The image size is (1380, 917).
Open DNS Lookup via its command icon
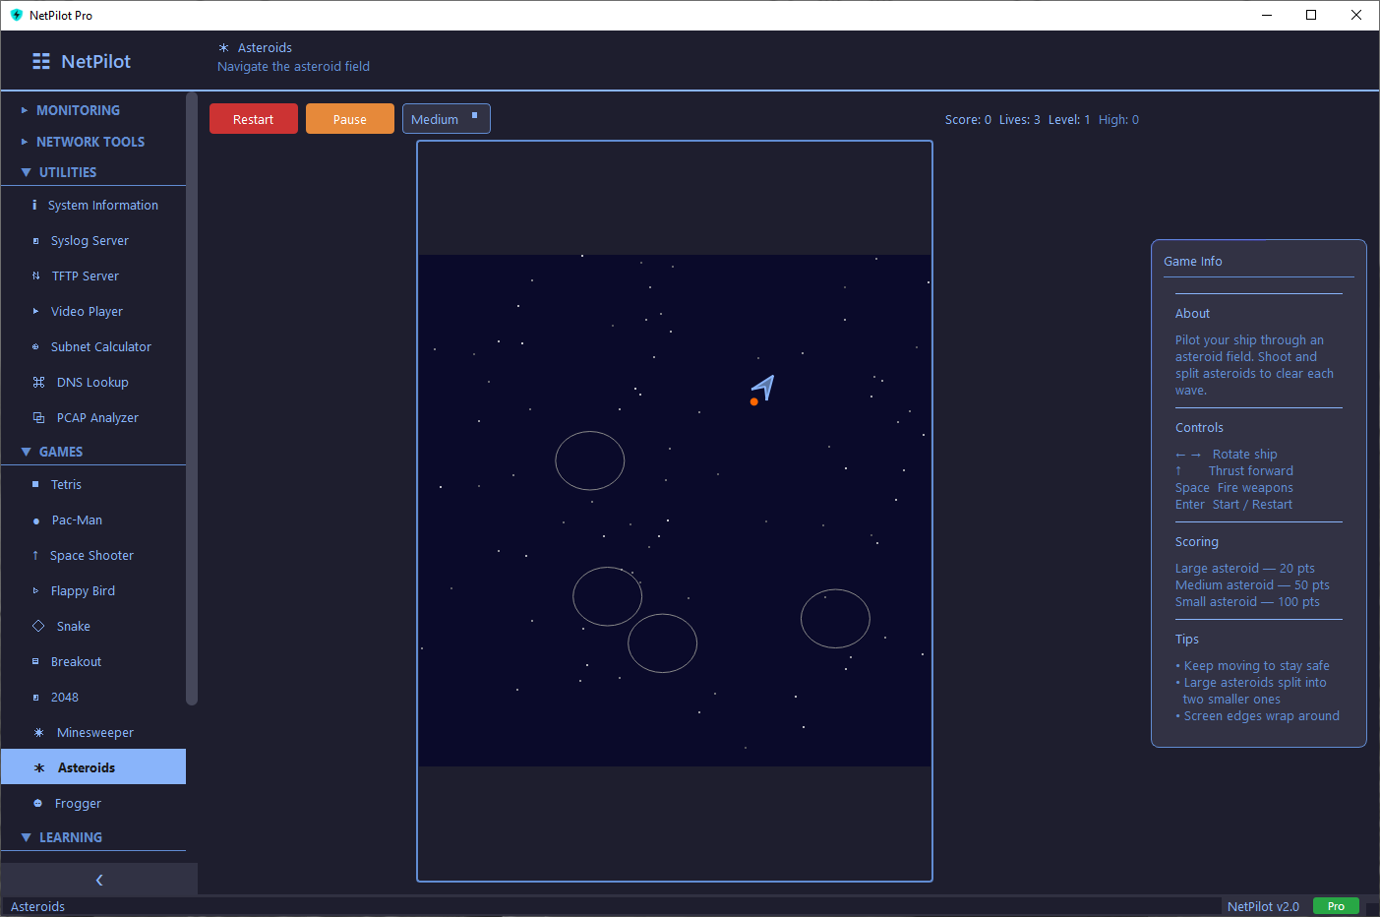pos(36,382)
